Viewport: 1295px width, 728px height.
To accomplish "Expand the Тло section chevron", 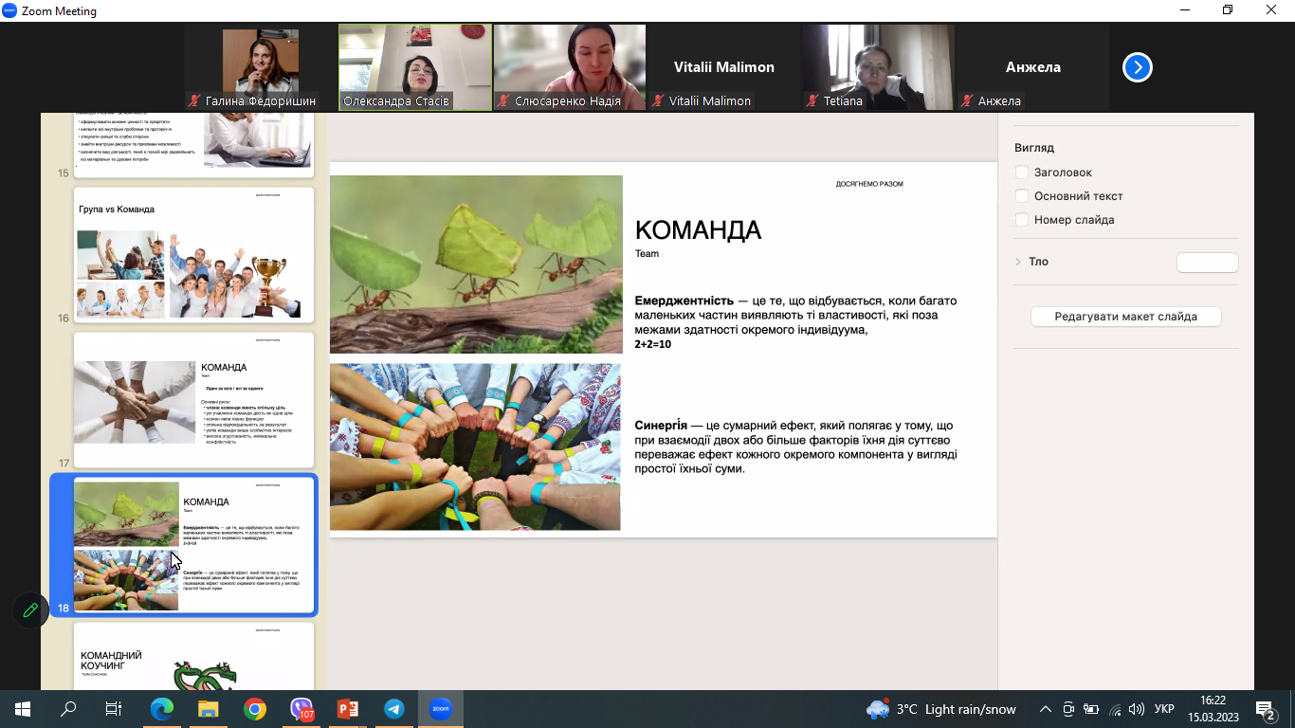I will pos(1018,262).
